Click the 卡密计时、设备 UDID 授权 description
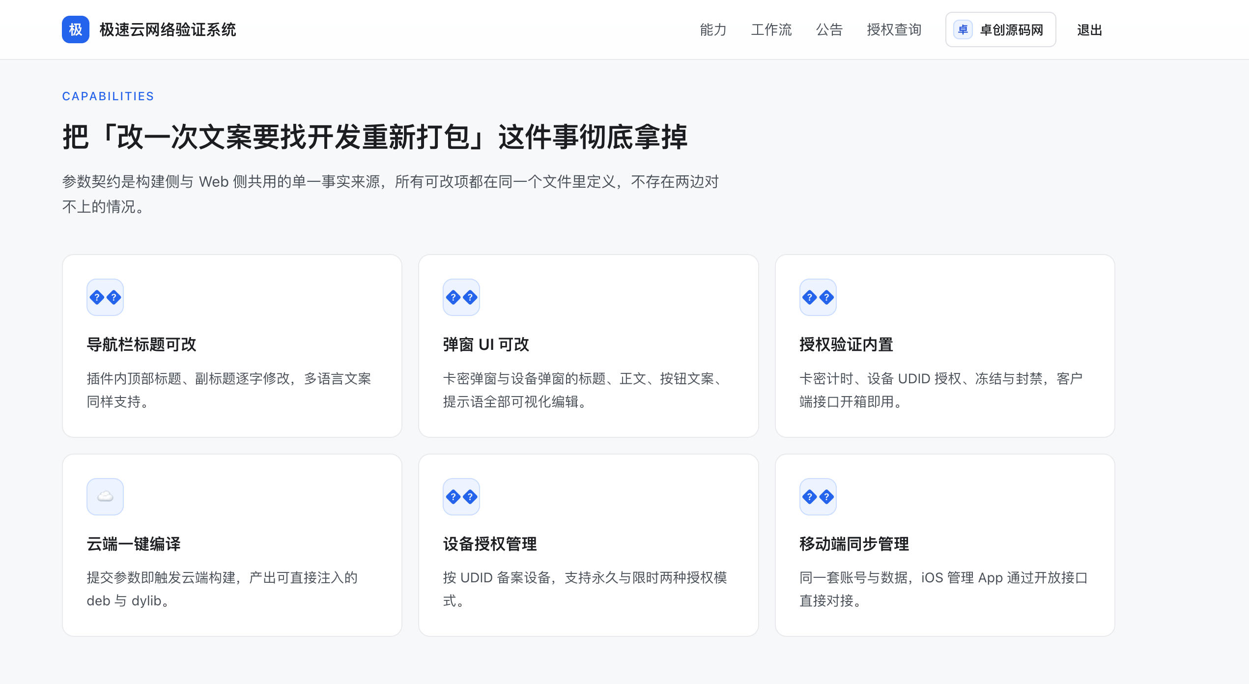The image size is (1249, 684). point(941,390)
